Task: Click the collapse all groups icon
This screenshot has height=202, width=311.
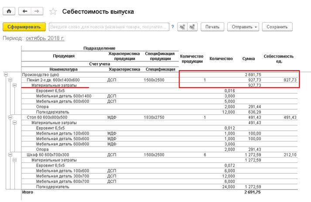Action: click(x=182, y=27)
